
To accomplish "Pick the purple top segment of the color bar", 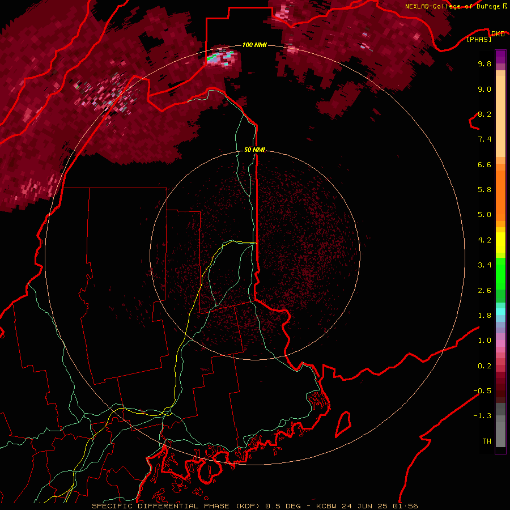I will tap(500, 57).
